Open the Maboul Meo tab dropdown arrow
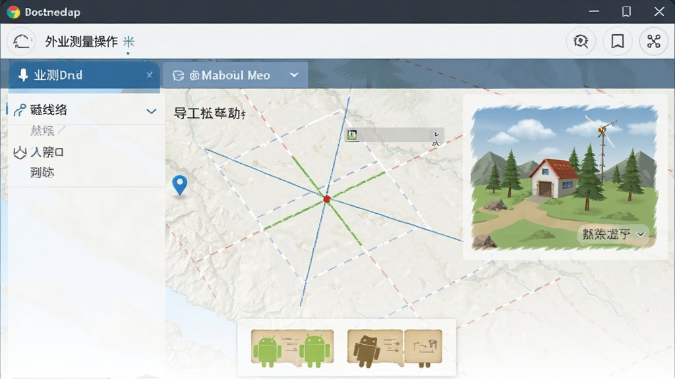675x379 pixels. click(294, 75)
